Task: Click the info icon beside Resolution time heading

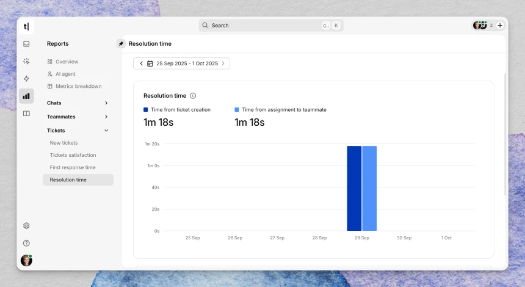Action: point(193,96)
